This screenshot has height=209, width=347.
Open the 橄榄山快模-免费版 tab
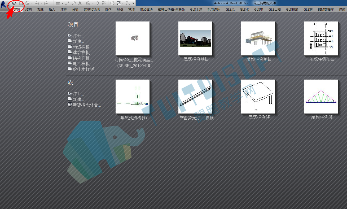click(x=171, y=9)
